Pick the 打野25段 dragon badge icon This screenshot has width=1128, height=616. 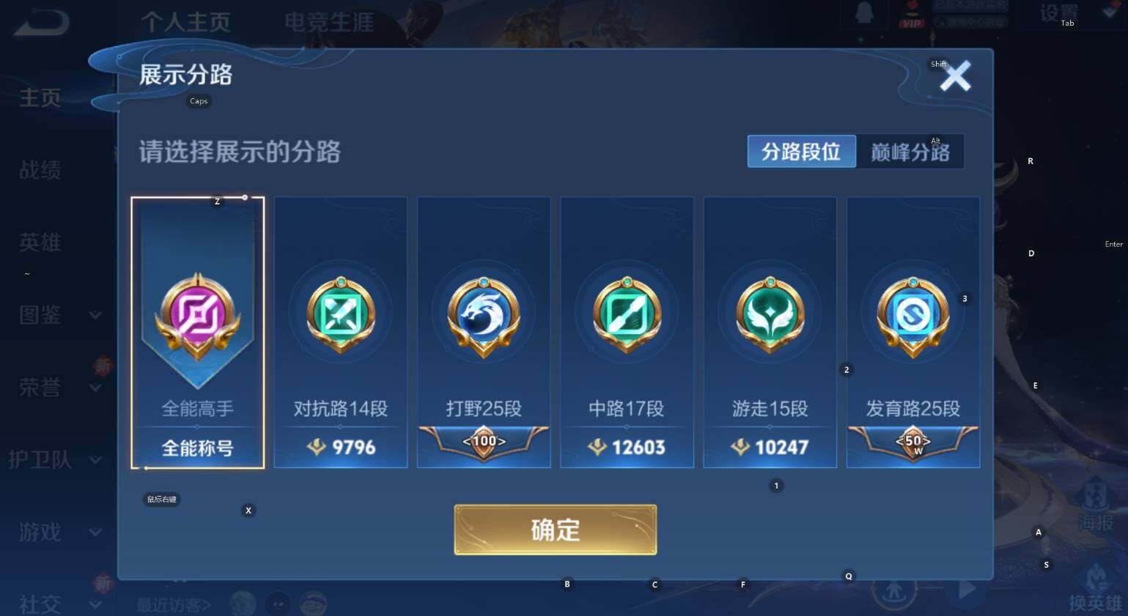click(x=484, y=316)
